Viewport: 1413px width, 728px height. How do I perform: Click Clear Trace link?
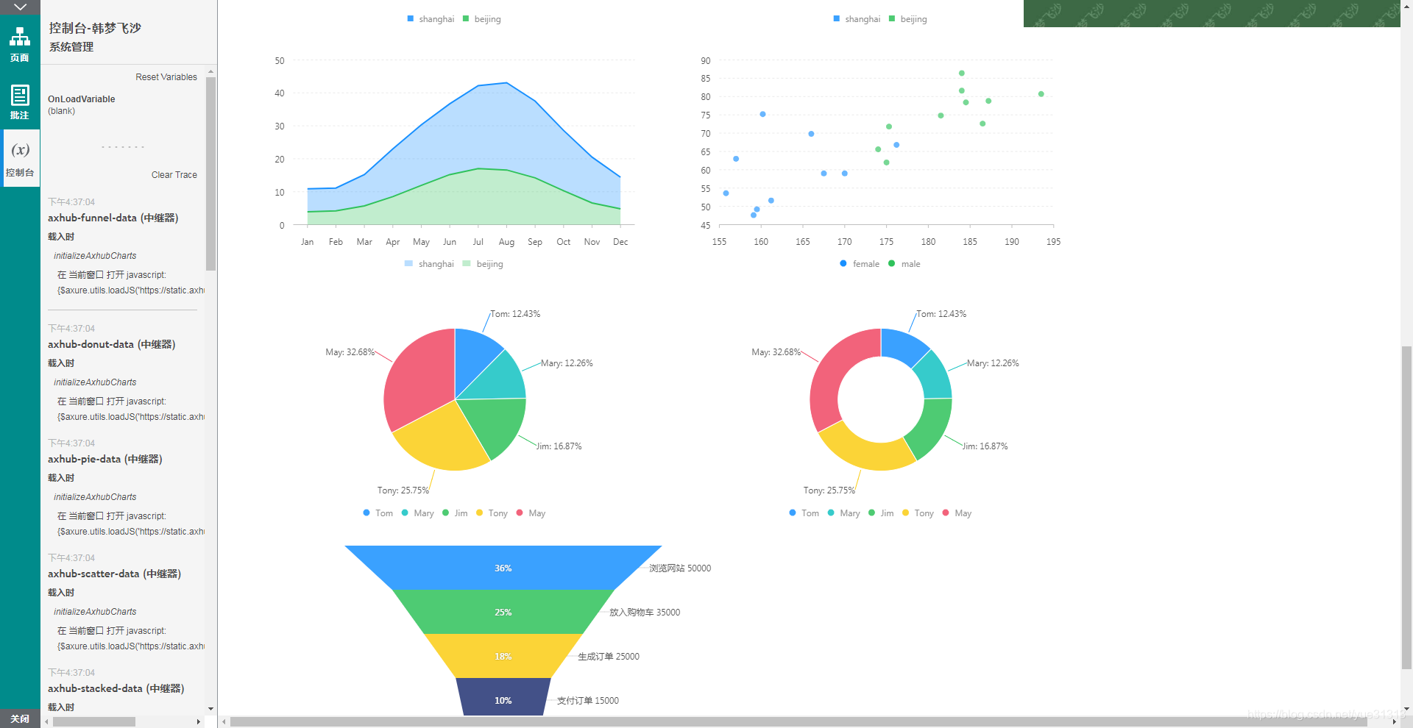[174, 175]
